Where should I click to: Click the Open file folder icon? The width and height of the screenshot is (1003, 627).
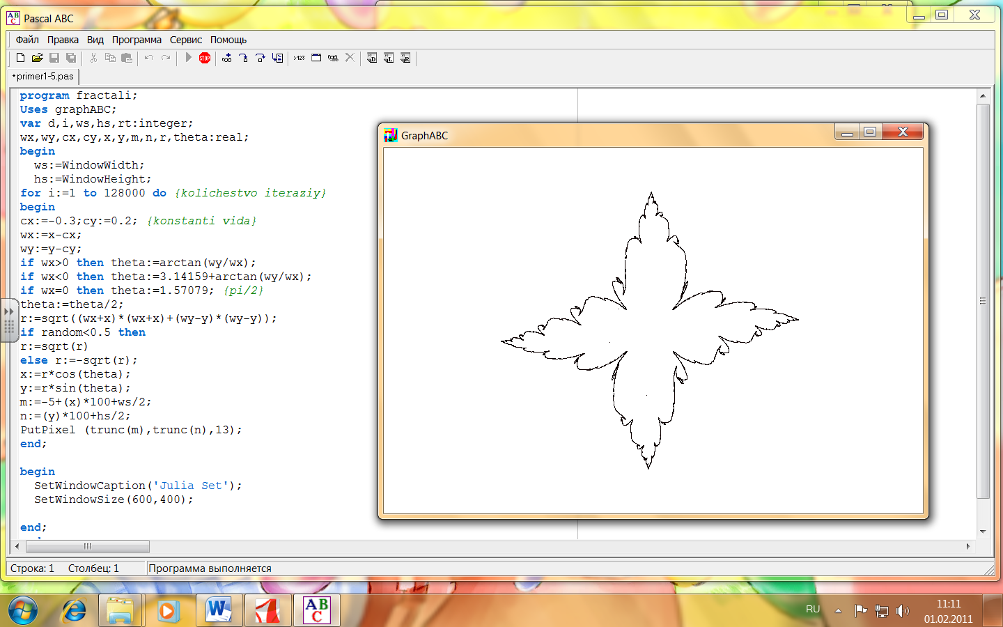pos(37,58)
